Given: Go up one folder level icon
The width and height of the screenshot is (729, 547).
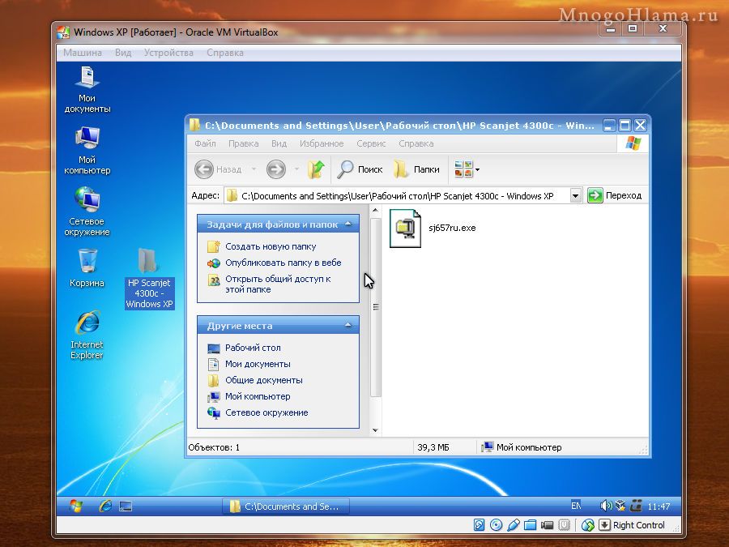Looking at the screenshot, I should [x=316, y=169].
